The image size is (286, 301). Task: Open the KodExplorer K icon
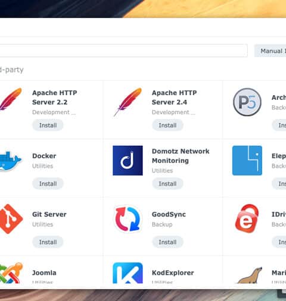pyautogui.click(x=128, y=273)
